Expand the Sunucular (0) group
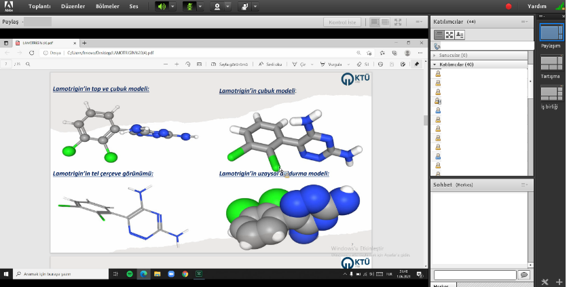This screenshot has height=287, width=569. [x=435, y=55]
